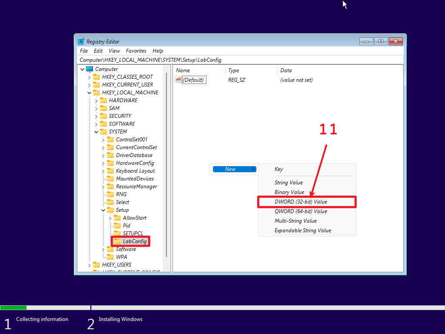Expand the HKEY_CLASSES_ROOT hive

click(x=90, y=77)
